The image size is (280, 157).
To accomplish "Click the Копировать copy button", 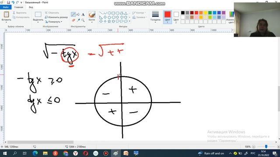I will (x=21, y=17).
